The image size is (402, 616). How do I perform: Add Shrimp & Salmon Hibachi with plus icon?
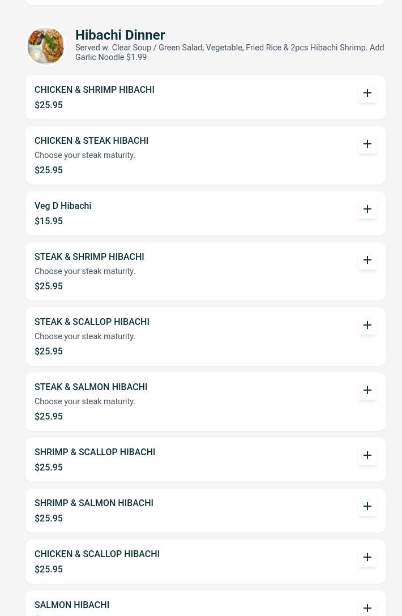(x=367, y=506)
